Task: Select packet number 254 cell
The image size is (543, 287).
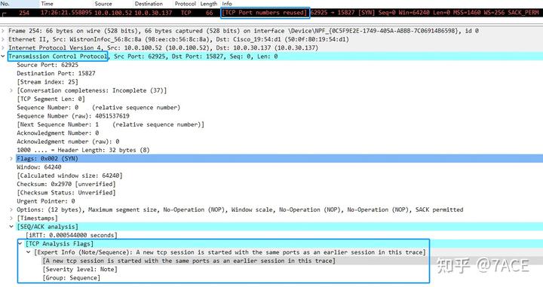Action: click(x=24, y=13)
